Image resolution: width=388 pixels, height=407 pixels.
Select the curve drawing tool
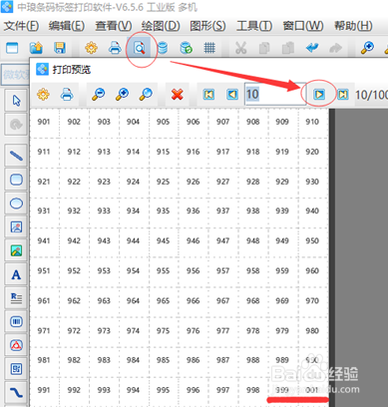click(x=16, y=393)
